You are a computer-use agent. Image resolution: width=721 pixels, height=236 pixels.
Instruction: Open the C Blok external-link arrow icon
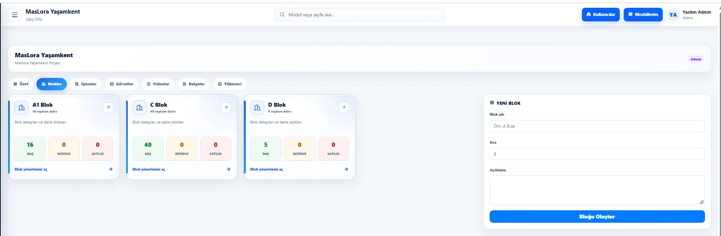[x=226, y=107]
